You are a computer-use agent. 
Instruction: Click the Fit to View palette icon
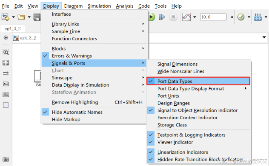[x=6, y=63]
